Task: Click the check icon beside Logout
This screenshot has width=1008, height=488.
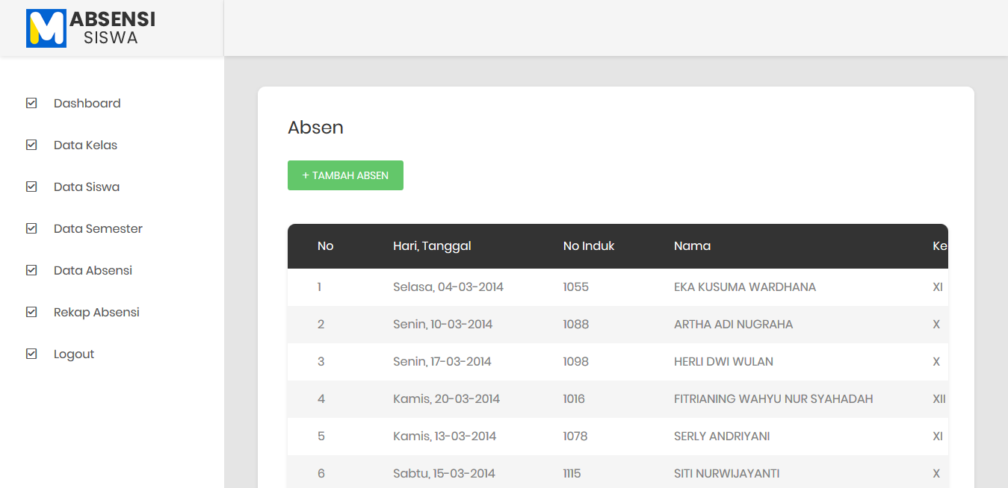Action: (x=31, y=354)
